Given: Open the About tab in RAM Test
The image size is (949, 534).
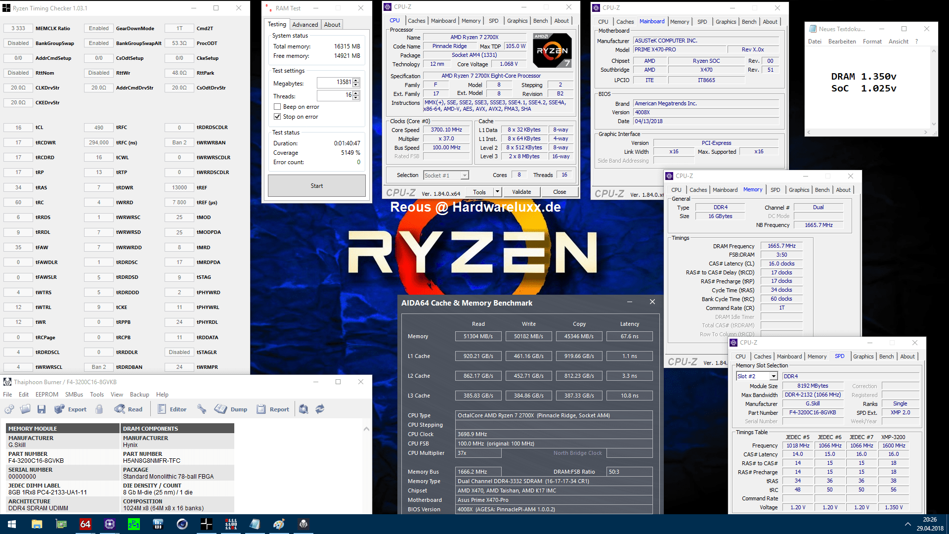Looking at the screenshot, I should pyautogui.click(x=332, y=25).
